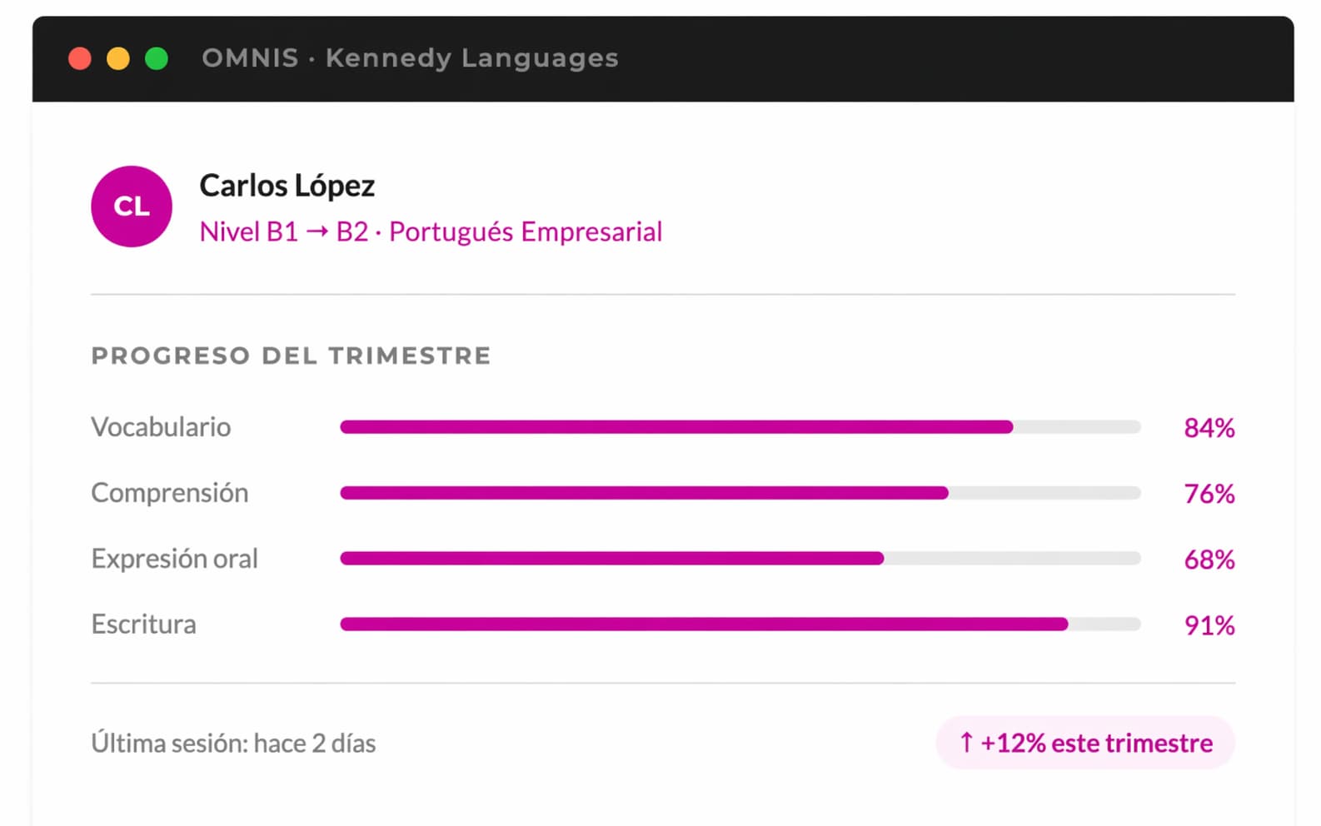This screenshot has height=826, width=1321.
Task: Click the green traffic-light window control
Action: [156, 57]
